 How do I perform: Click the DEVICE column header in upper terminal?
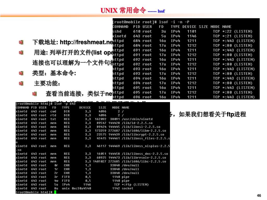coord(189,27)
